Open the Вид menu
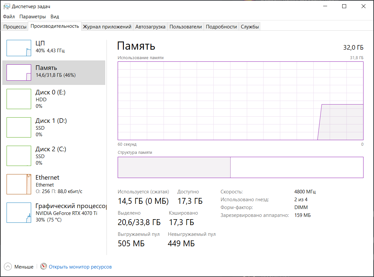The height and width of the screenshot is (277, 374). point(55,17)
